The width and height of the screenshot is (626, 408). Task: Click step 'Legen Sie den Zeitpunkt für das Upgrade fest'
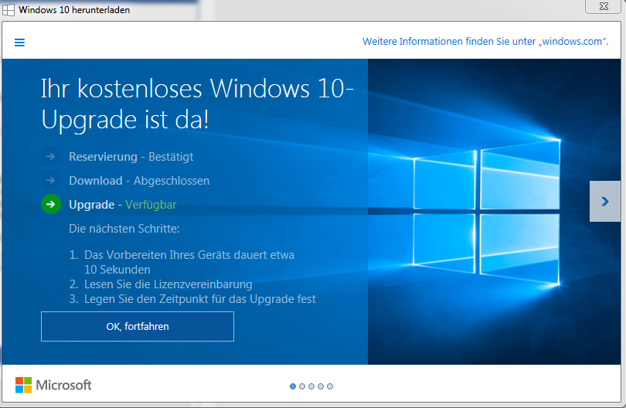pyautogui.click(x=199, y=299)
